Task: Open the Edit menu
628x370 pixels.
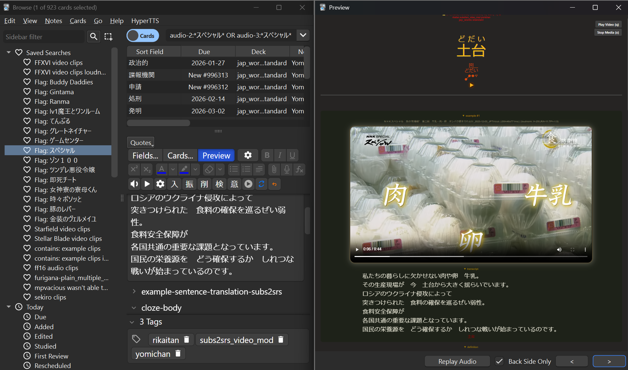Action: point(10,21)
